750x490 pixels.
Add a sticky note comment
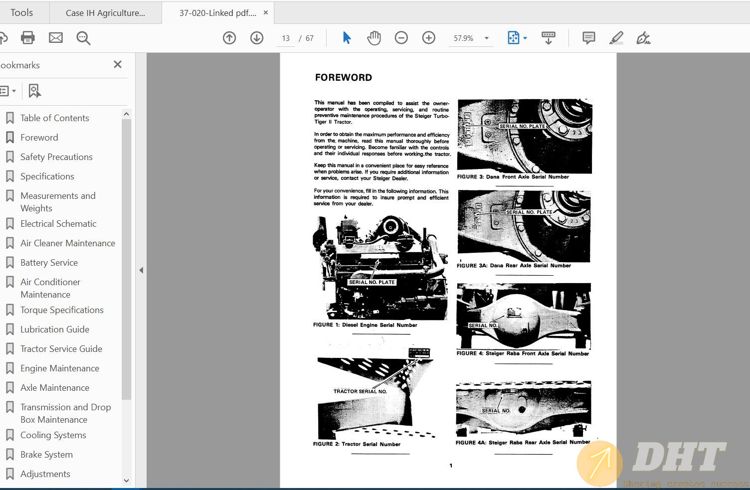click(x=589, y=38)
